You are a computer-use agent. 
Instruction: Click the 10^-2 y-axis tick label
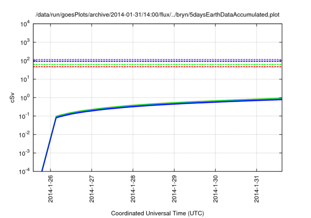click(x=24, y=134)
